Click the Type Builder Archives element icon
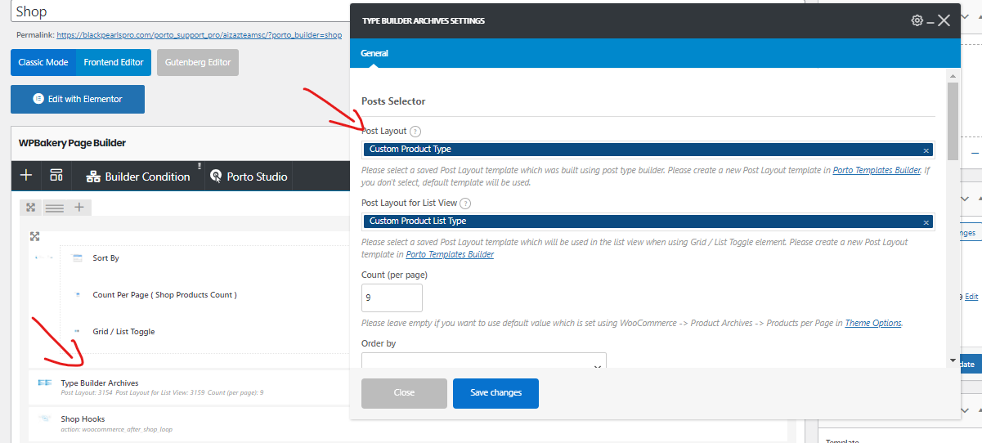This screenshot has height=443, width=982. [x=45, y=383]
